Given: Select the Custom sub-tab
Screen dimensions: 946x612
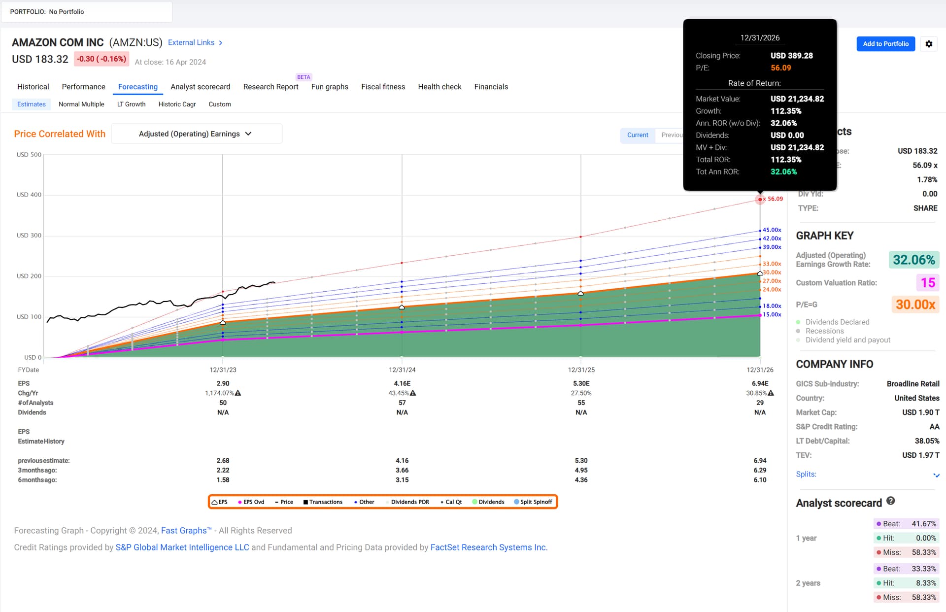Looking at the screenshot, I should (x=220, y=104).
